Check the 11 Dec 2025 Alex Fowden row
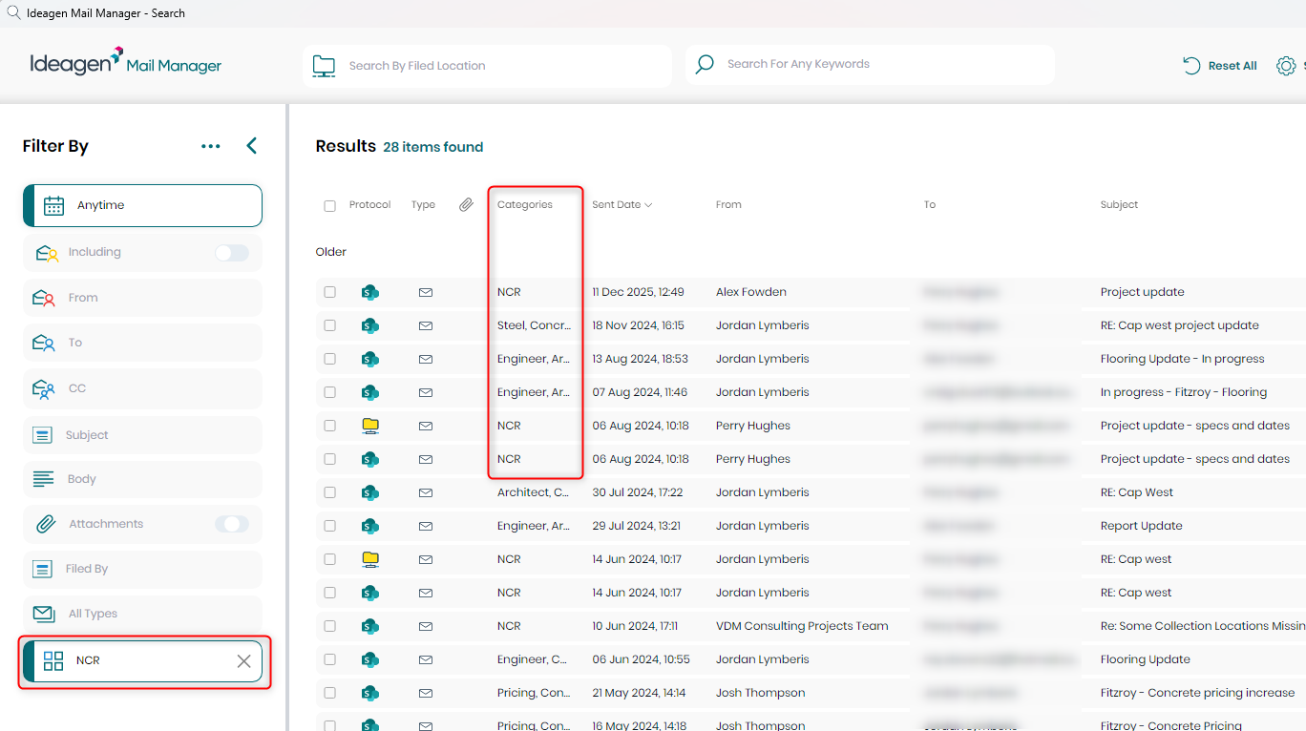 pos(329,292)
